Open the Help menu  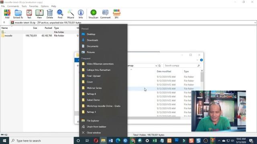53,6
